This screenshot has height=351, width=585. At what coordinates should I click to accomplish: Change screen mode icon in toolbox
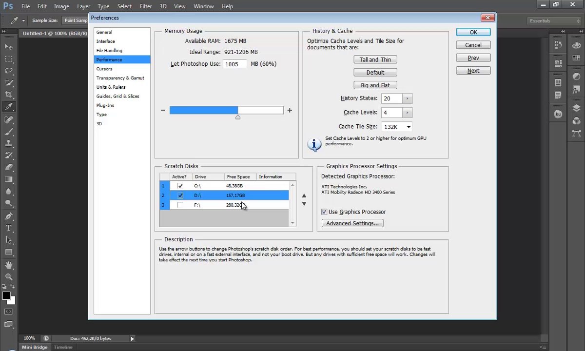click(x=9, y=323)
